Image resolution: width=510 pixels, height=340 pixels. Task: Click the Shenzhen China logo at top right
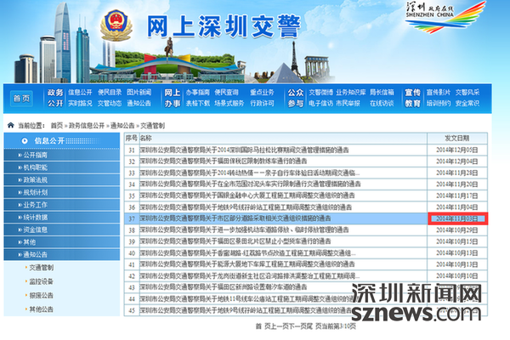462,19
